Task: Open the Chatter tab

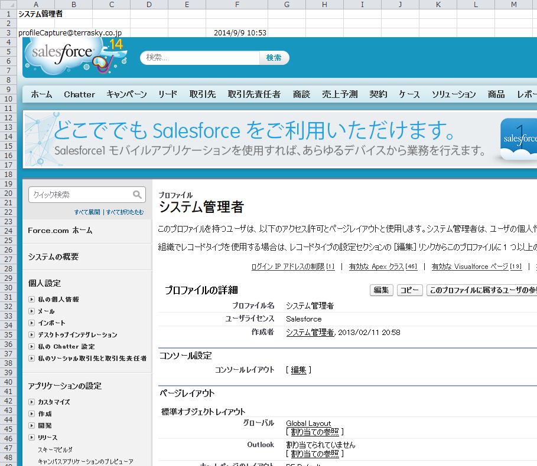Action: click(x=79, y=94)
